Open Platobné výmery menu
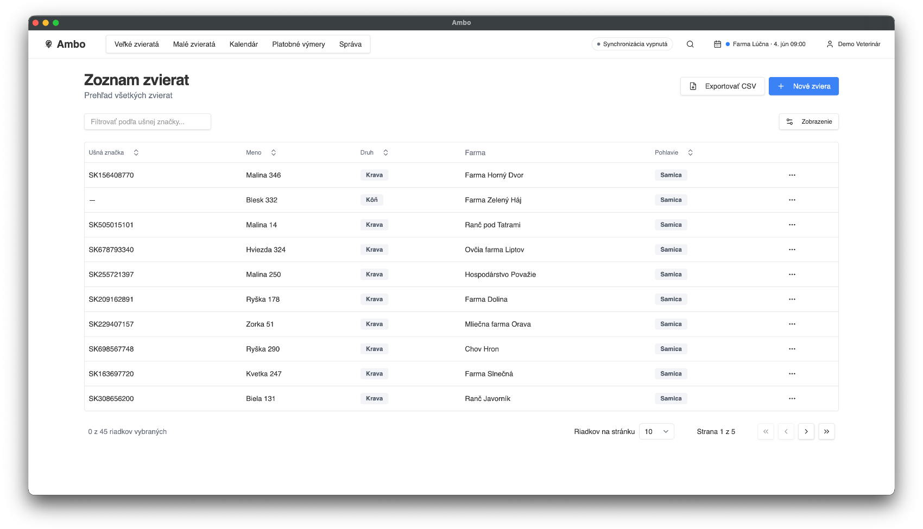 299,44
